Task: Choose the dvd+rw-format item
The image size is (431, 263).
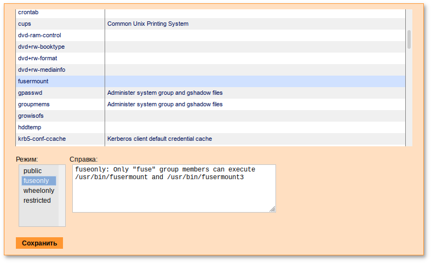Action: (x=37, y=58)
